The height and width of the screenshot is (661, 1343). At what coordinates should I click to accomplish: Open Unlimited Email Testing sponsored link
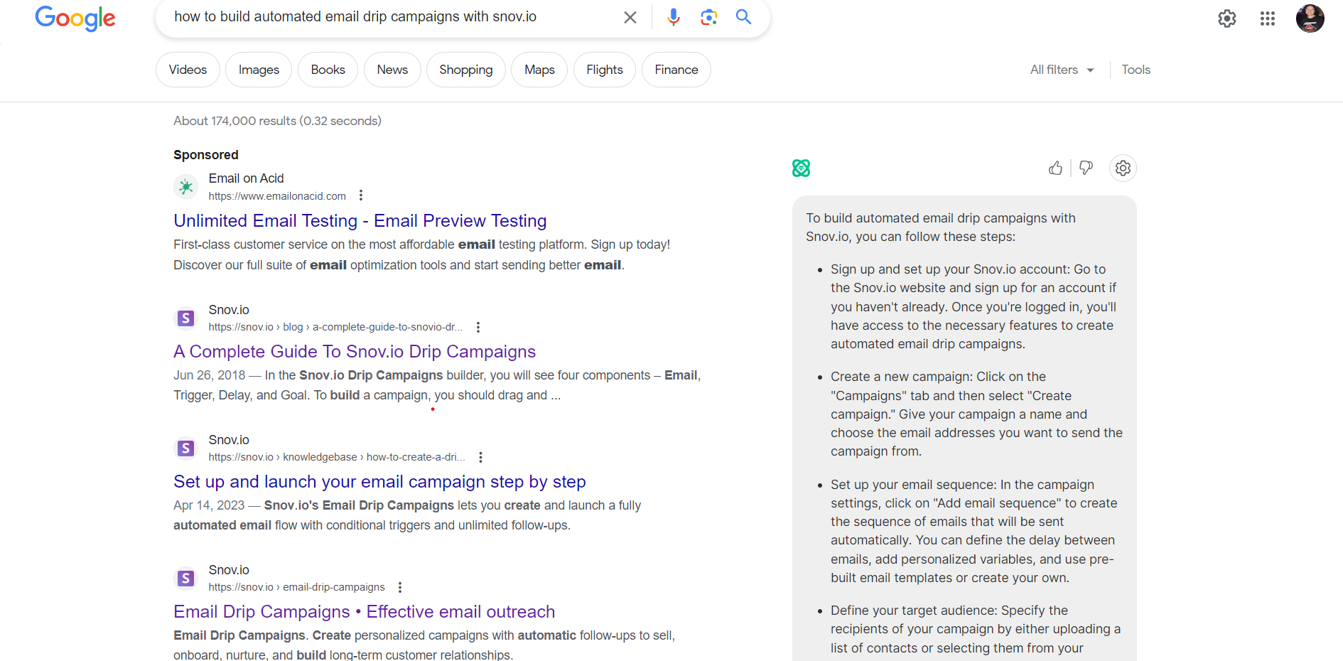[360, 221]
